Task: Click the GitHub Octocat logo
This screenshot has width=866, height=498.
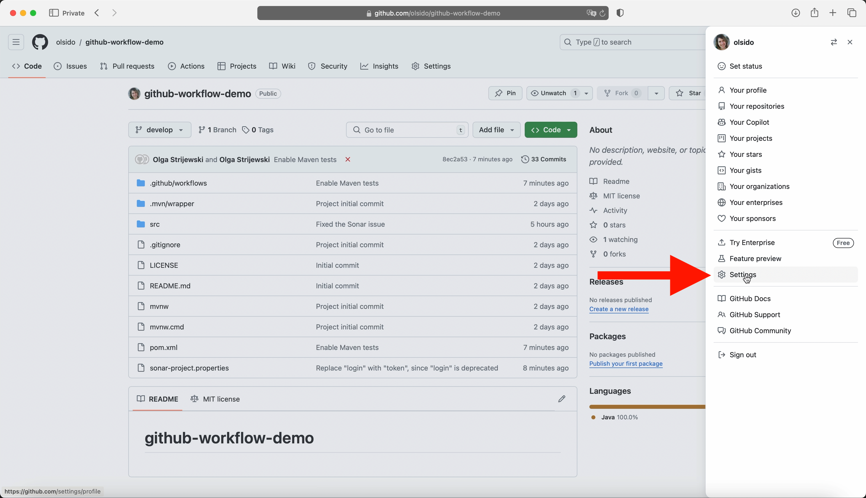Action: 40,42
